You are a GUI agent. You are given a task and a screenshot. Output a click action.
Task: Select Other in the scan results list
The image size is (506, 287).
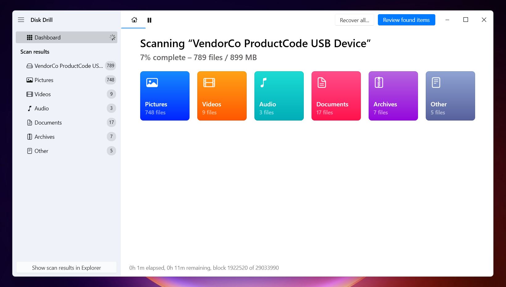66,151
